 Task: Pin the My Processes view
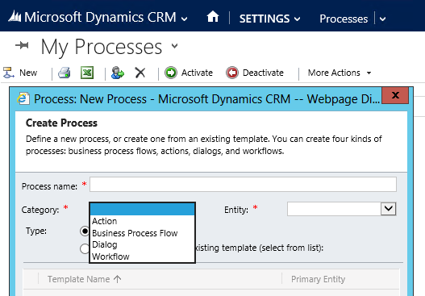[22, 45]
